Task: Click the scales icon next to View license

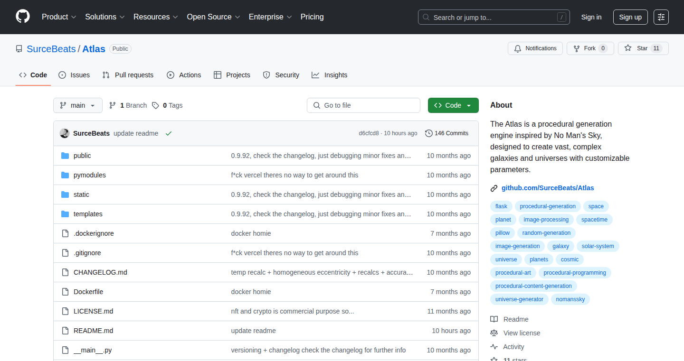Action: point(494,333)
